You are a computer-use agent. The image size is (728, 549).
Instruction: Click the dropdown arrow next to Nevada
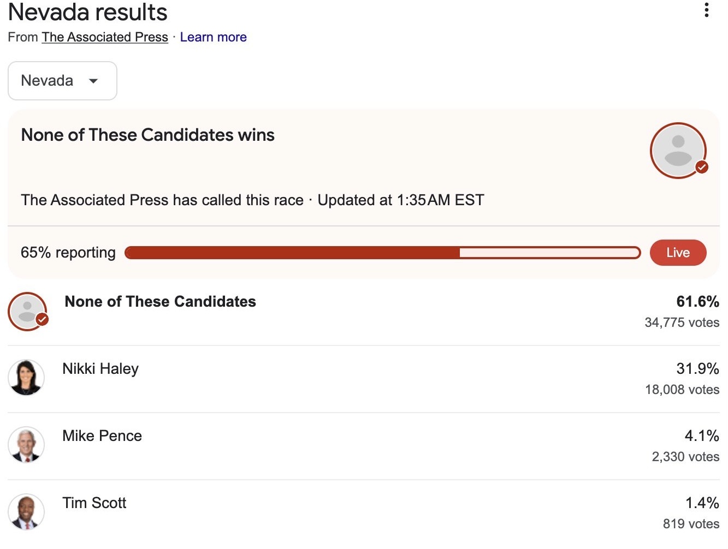93,81
